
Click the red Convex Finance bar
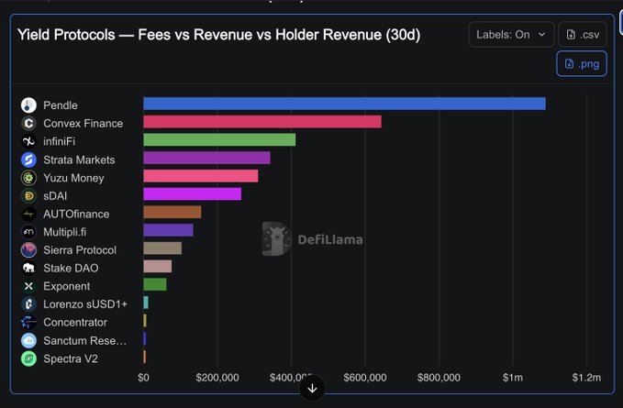point(262,122)
